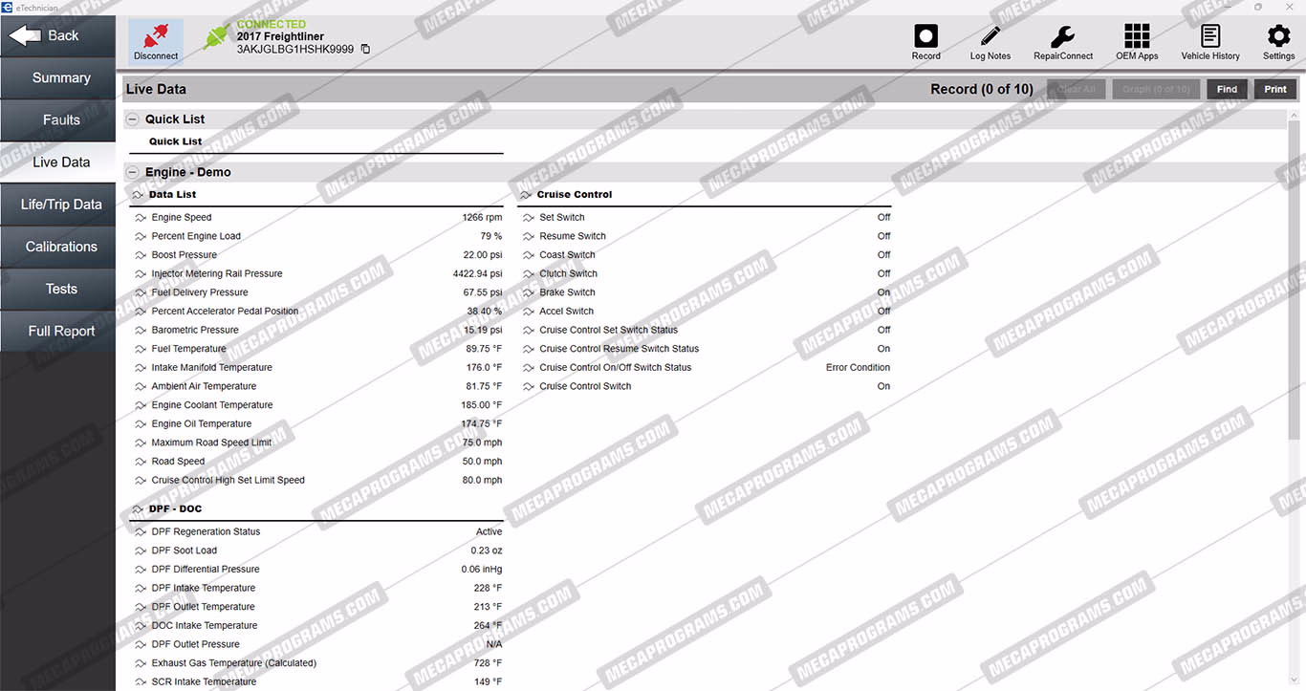The image size is (1306, 691).
Task: Select Cruise Control On/Off Switch Status row
Action: coord(705,368)
